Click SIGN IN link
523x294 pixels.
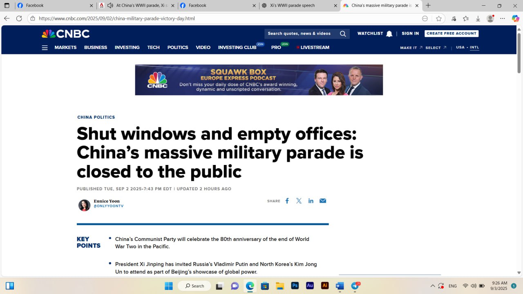pyautogui.click(x=410, y=33)
